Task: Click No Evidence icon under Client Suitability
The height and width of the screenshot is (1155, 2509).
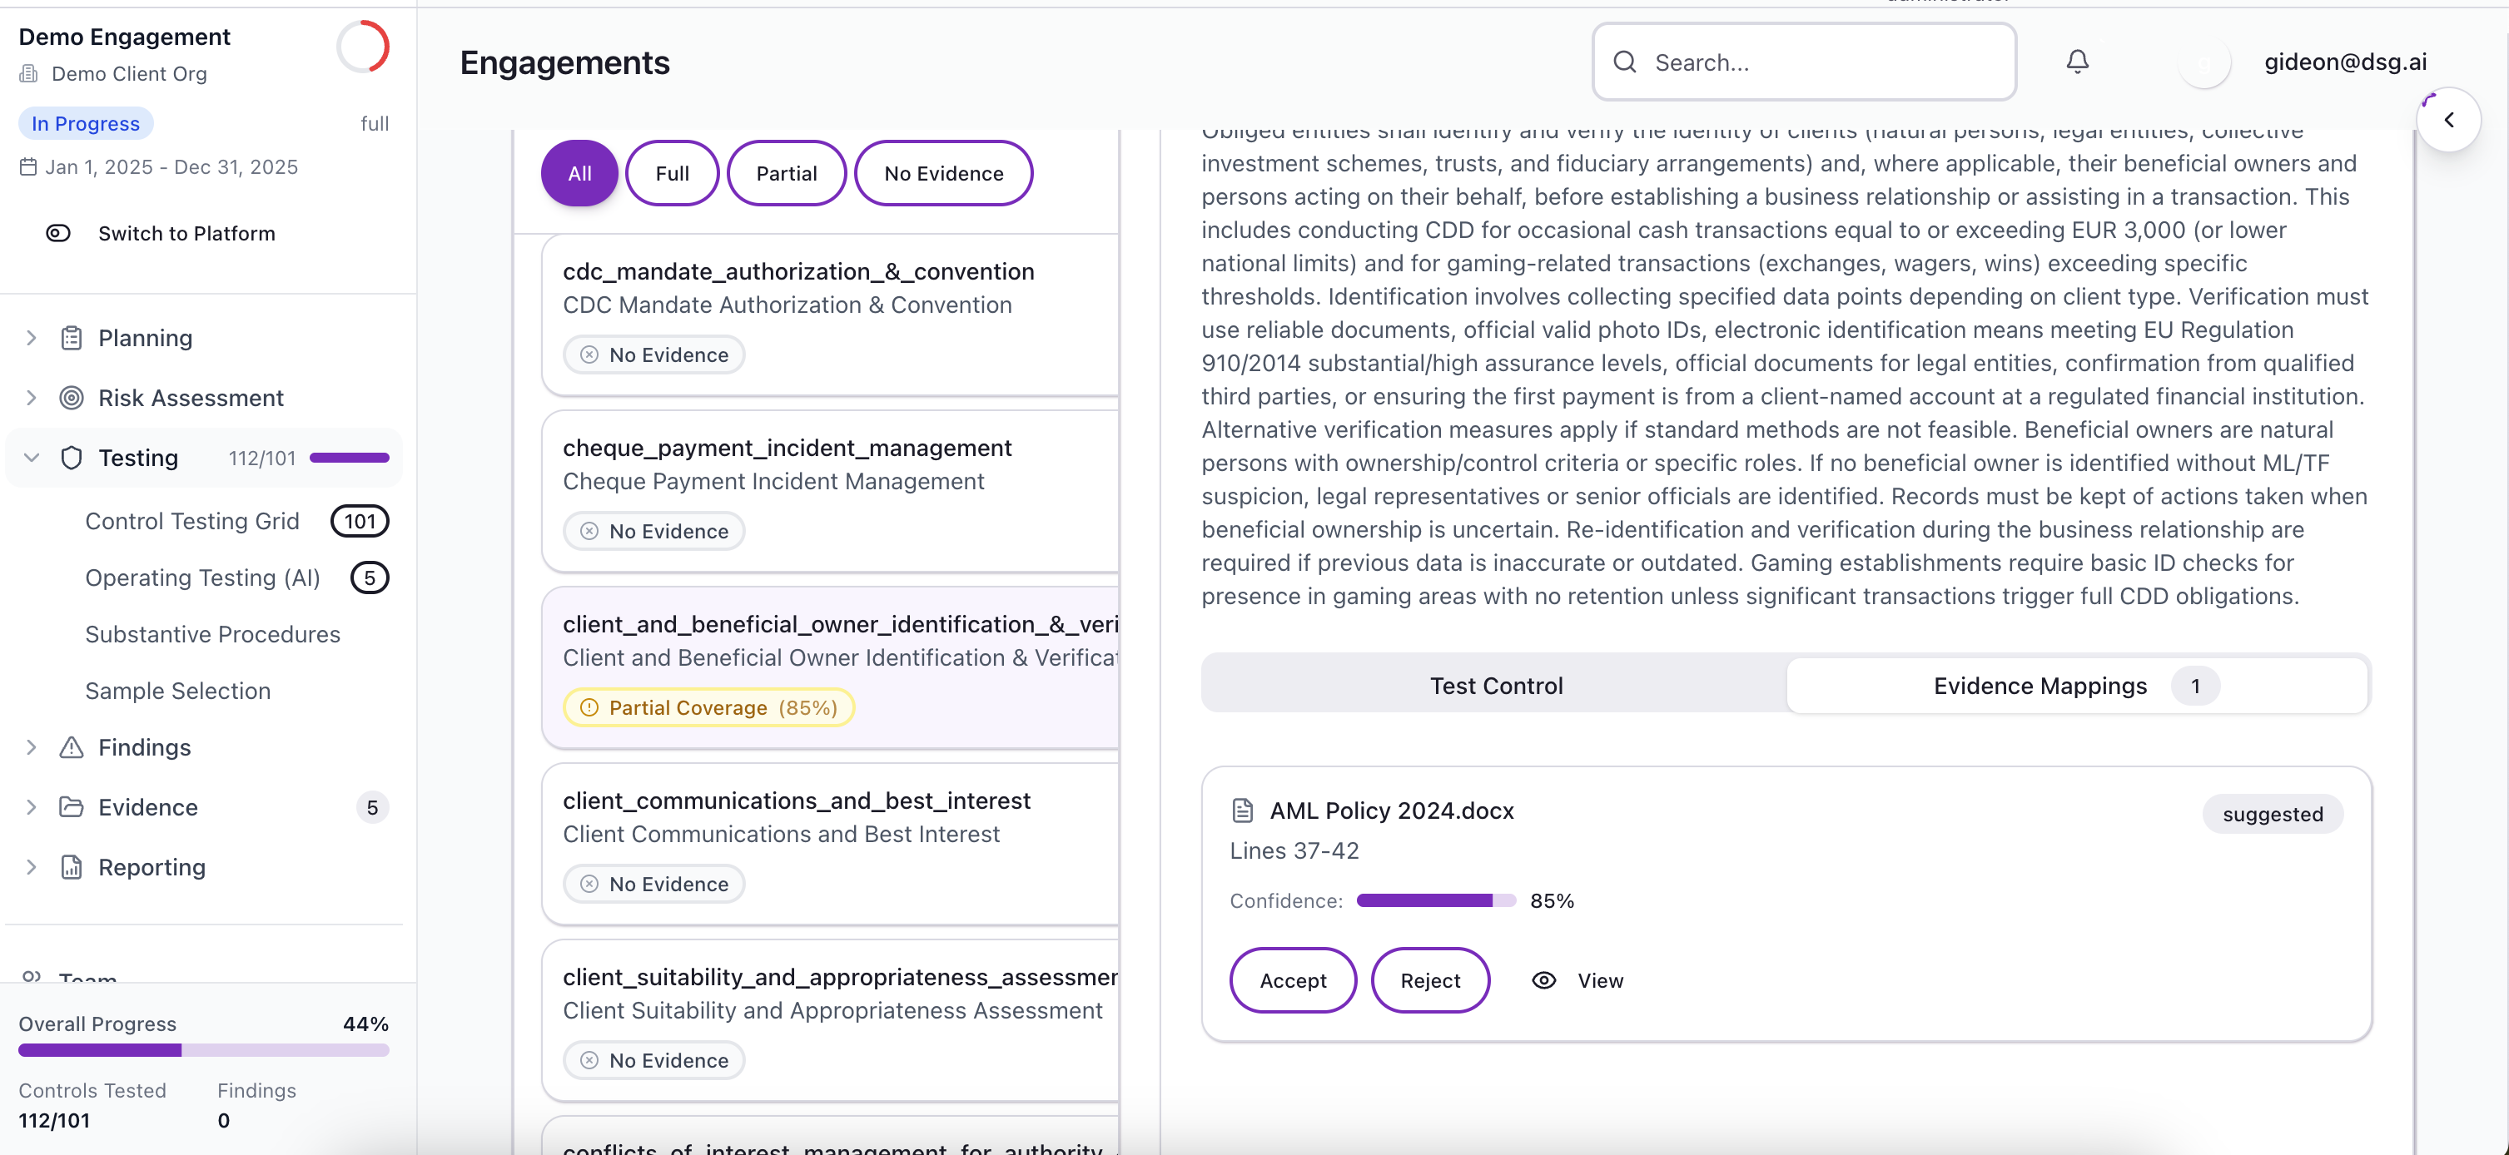Action: tap(589, 1059)
